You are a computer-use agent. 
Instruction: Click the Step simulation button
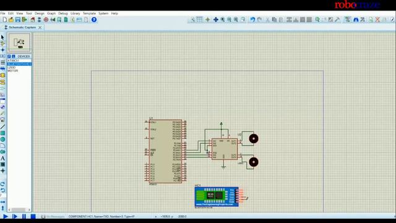point(15,216)
